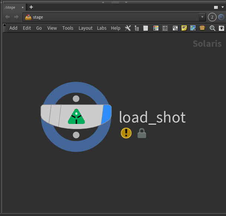Go forward to next network
This screenshot has width=226, height=216.
(16, 17)
